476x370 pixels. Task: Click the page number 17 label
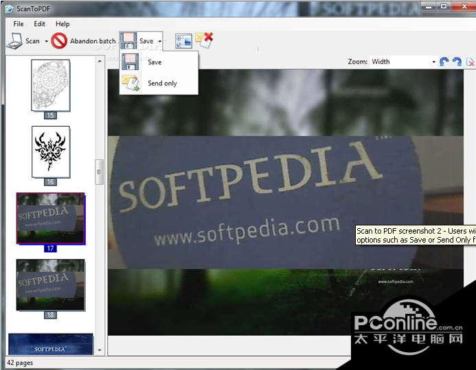[50, 249]
